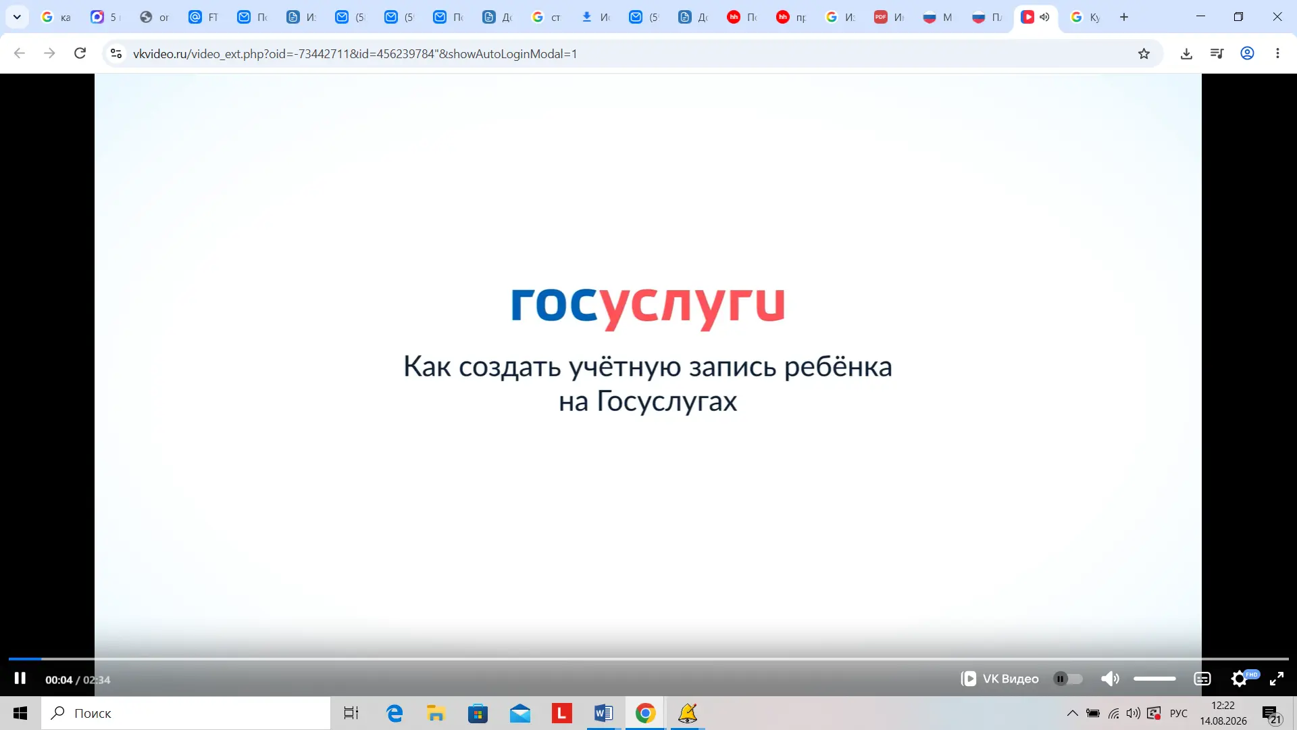Image resolution: width=1297 pixels, height=730 pixels.
Task: Open video quality settings gear
Action: point(1240,679)
